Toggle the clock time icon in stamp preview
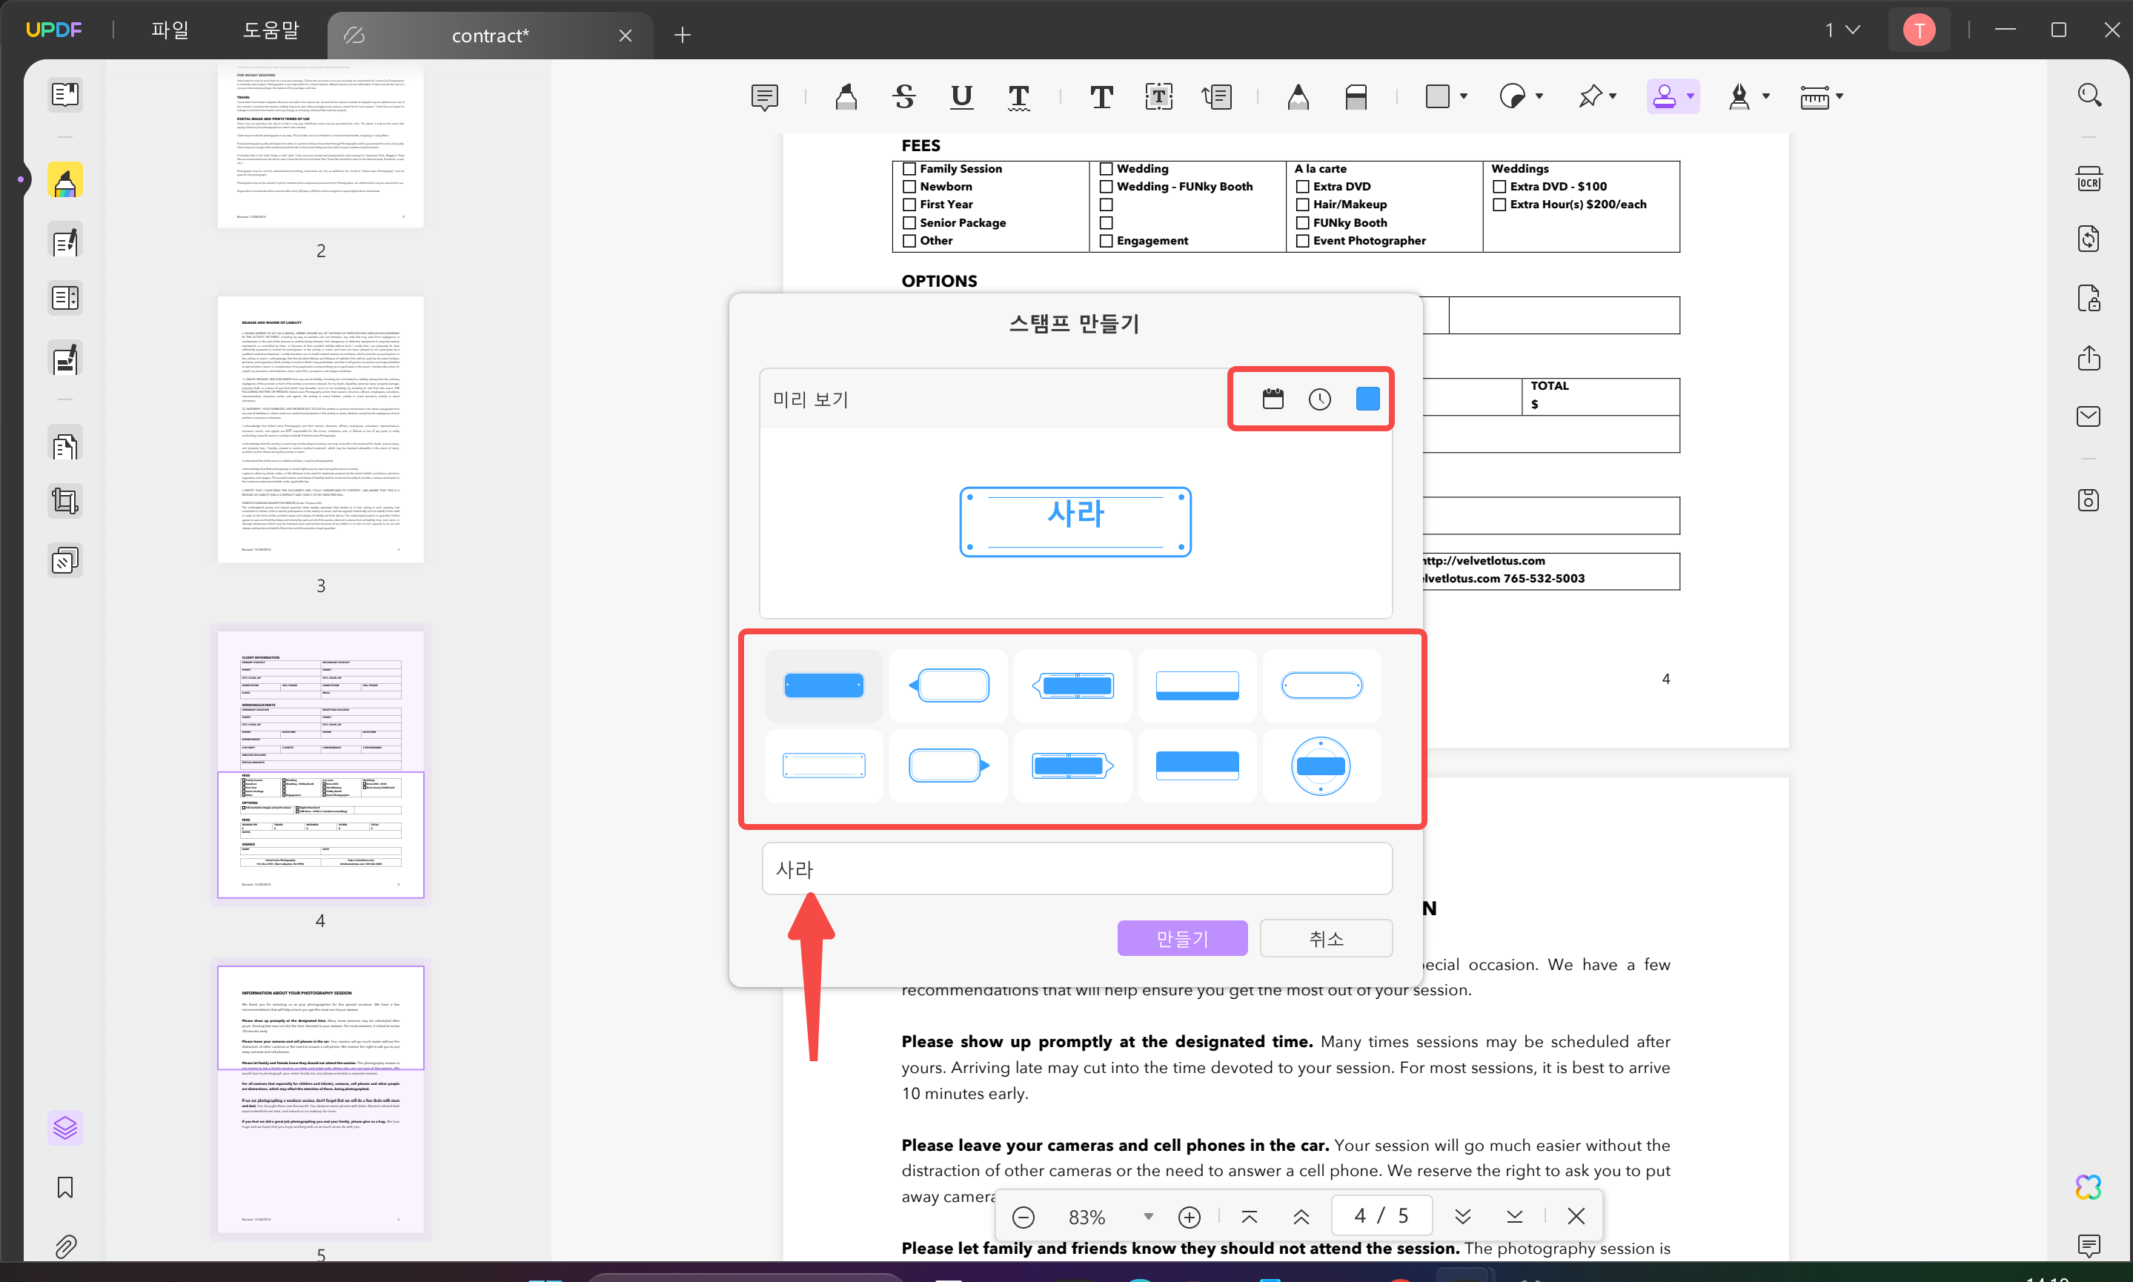 (x=1319, y=399)
